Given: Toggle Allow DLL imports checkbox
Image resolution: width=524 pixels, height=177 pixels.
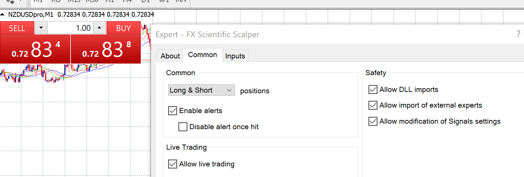Looking at the screenshot, I should pyautogui.click(x=373, y=90).
